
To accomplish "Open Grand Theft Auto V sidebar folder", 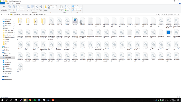I will coord(10,37).
